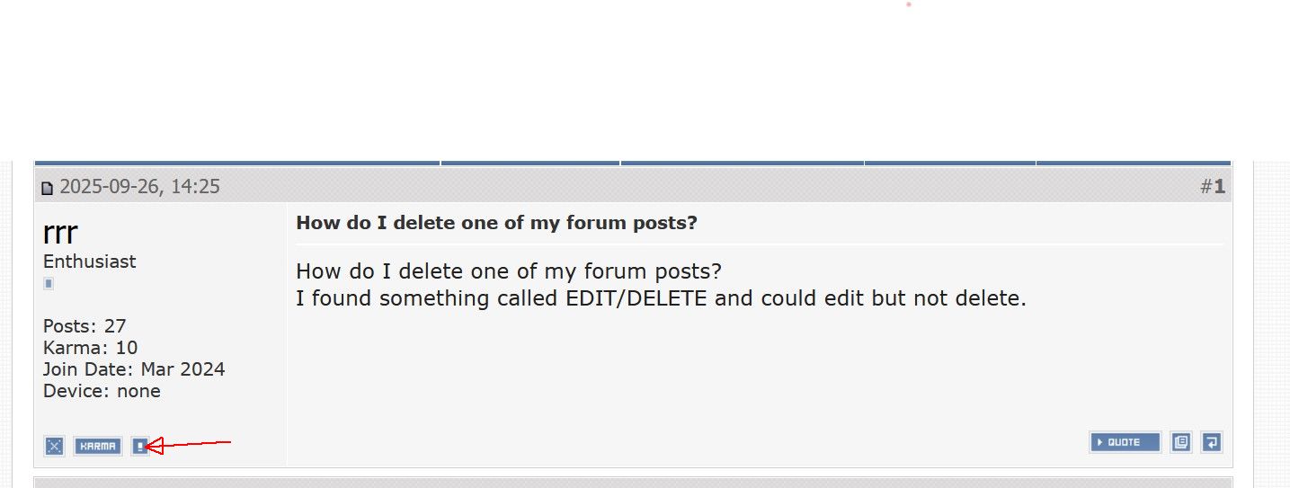Click the post date 2025-09-26, 14:25

point(139,187)
